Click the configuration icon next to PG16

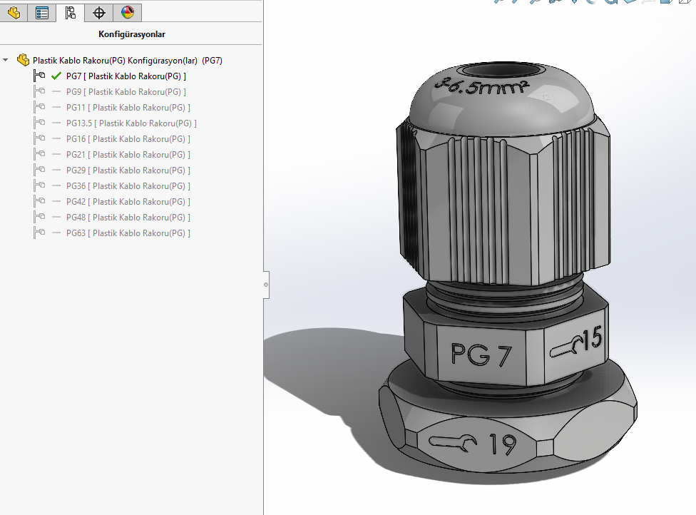(x=39, y=138)
